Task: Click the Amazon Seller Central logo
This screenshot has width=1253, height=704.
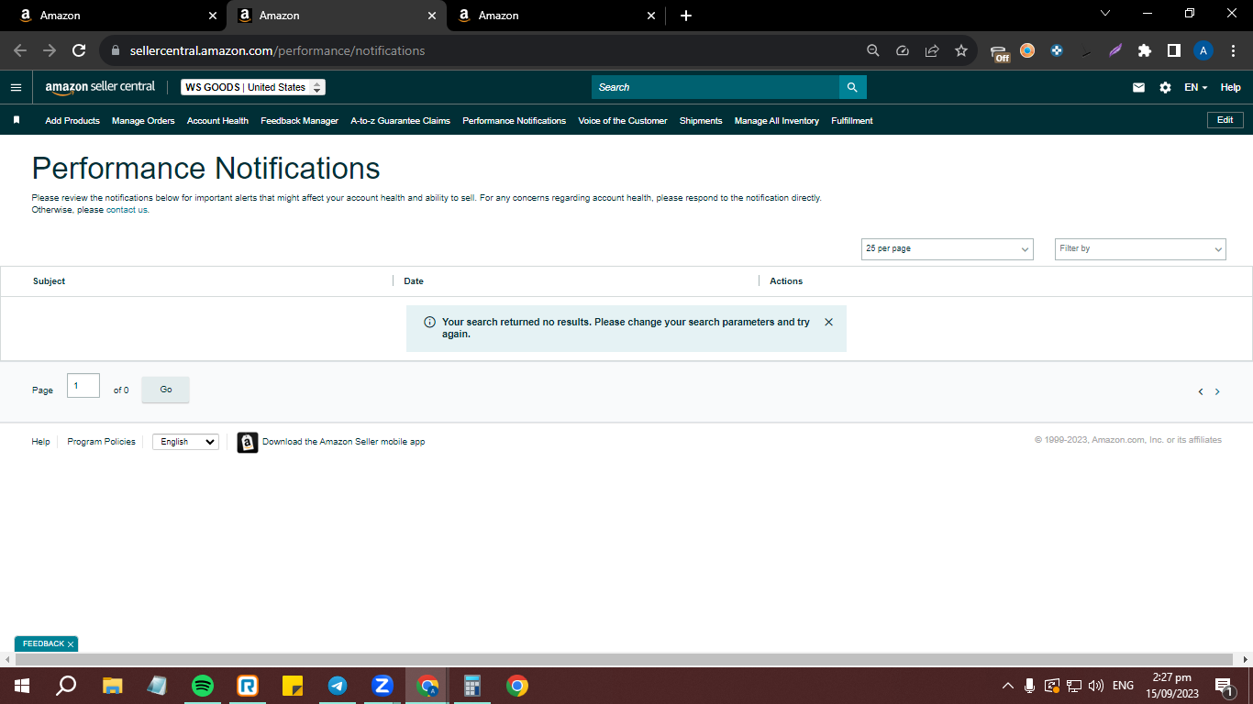Action: [x=100, y=87]
